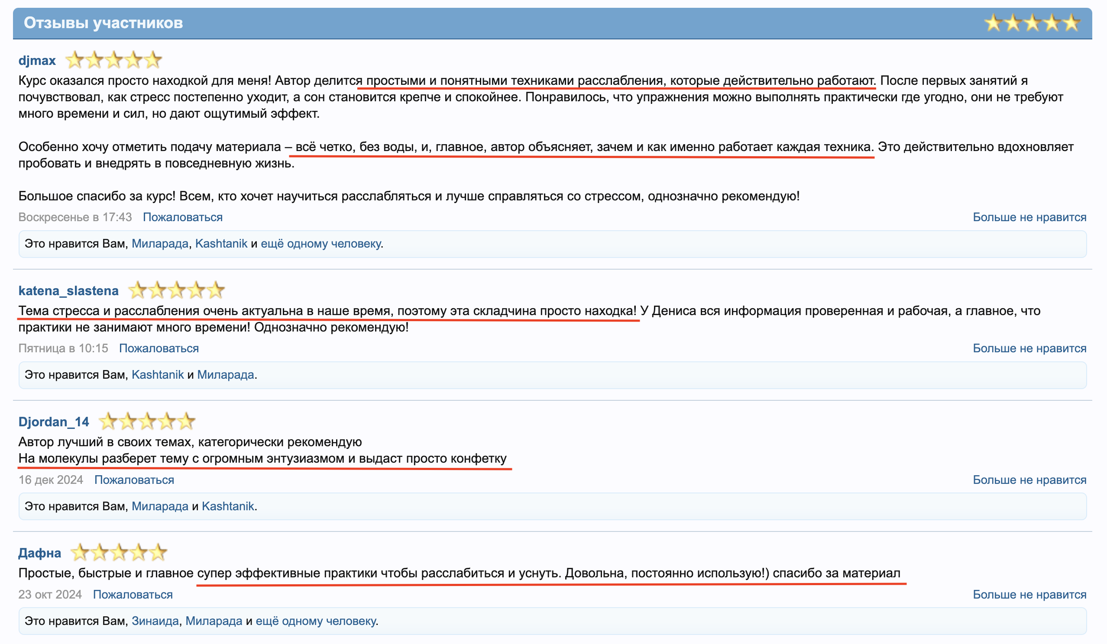Expand 'ещё одному человеку' under Дафна review

click(315, 621)
